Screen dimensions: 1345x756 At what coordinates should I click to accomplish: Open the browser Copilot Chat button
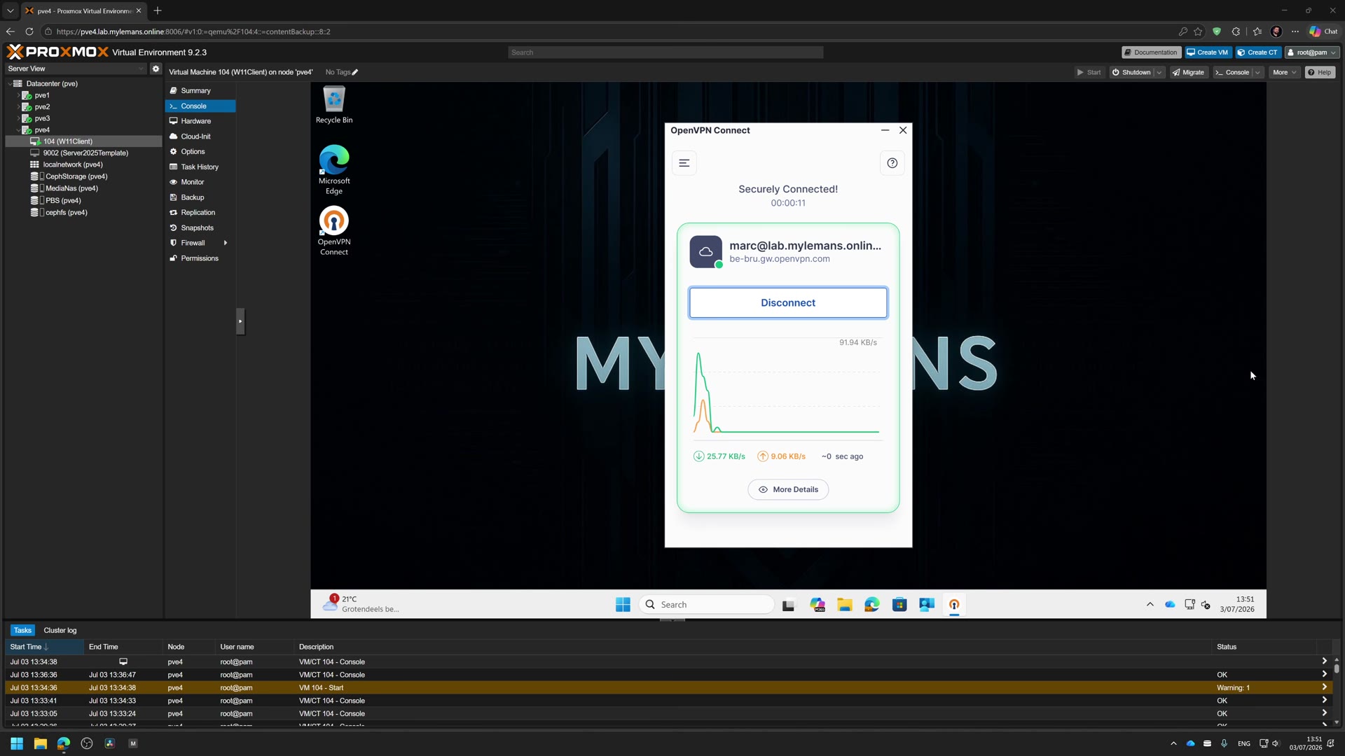[x=1324, y=31]
